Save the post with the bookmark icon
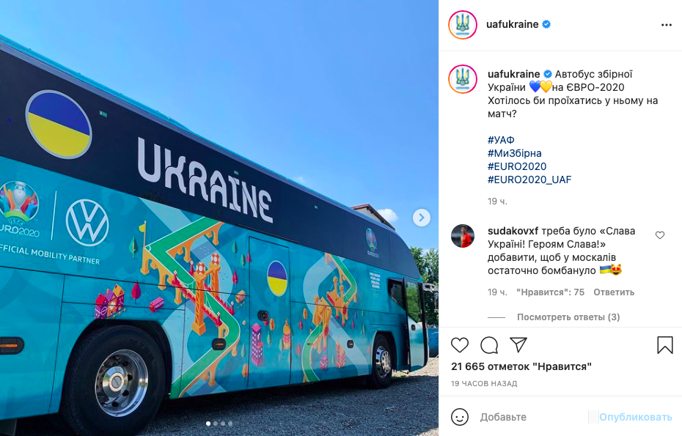This screenshot has width=682, height=436. click(664, 345)
